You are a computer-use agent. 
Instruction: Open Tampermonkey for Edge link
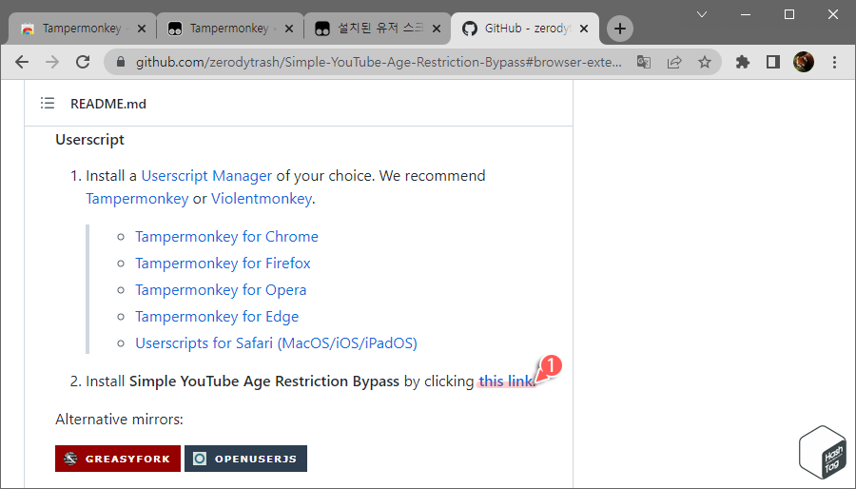tap(217, 317)
